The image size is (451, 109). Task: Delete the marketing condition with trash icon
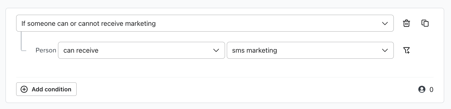pos(406,23)
